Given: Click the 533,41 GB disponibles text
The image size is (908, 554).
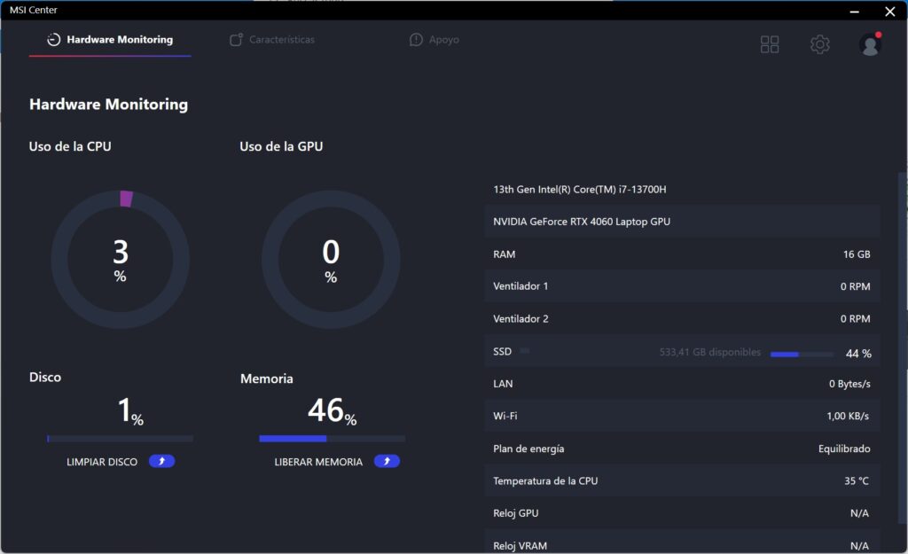Looking at the screenshot, I should [710, 352].
